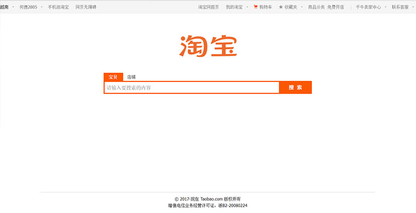Click the 免费开店 link

336,7
